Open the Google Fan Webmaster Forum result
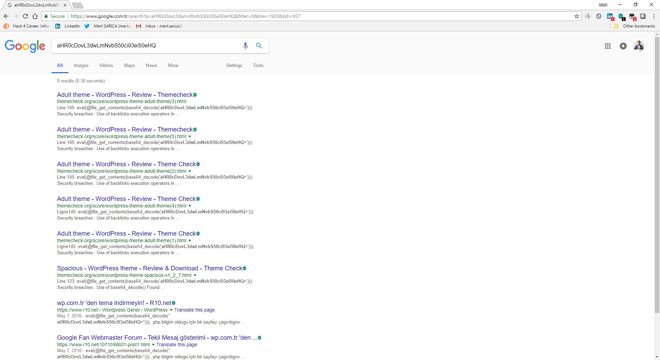Screen dimensions: 660x360 157,338
